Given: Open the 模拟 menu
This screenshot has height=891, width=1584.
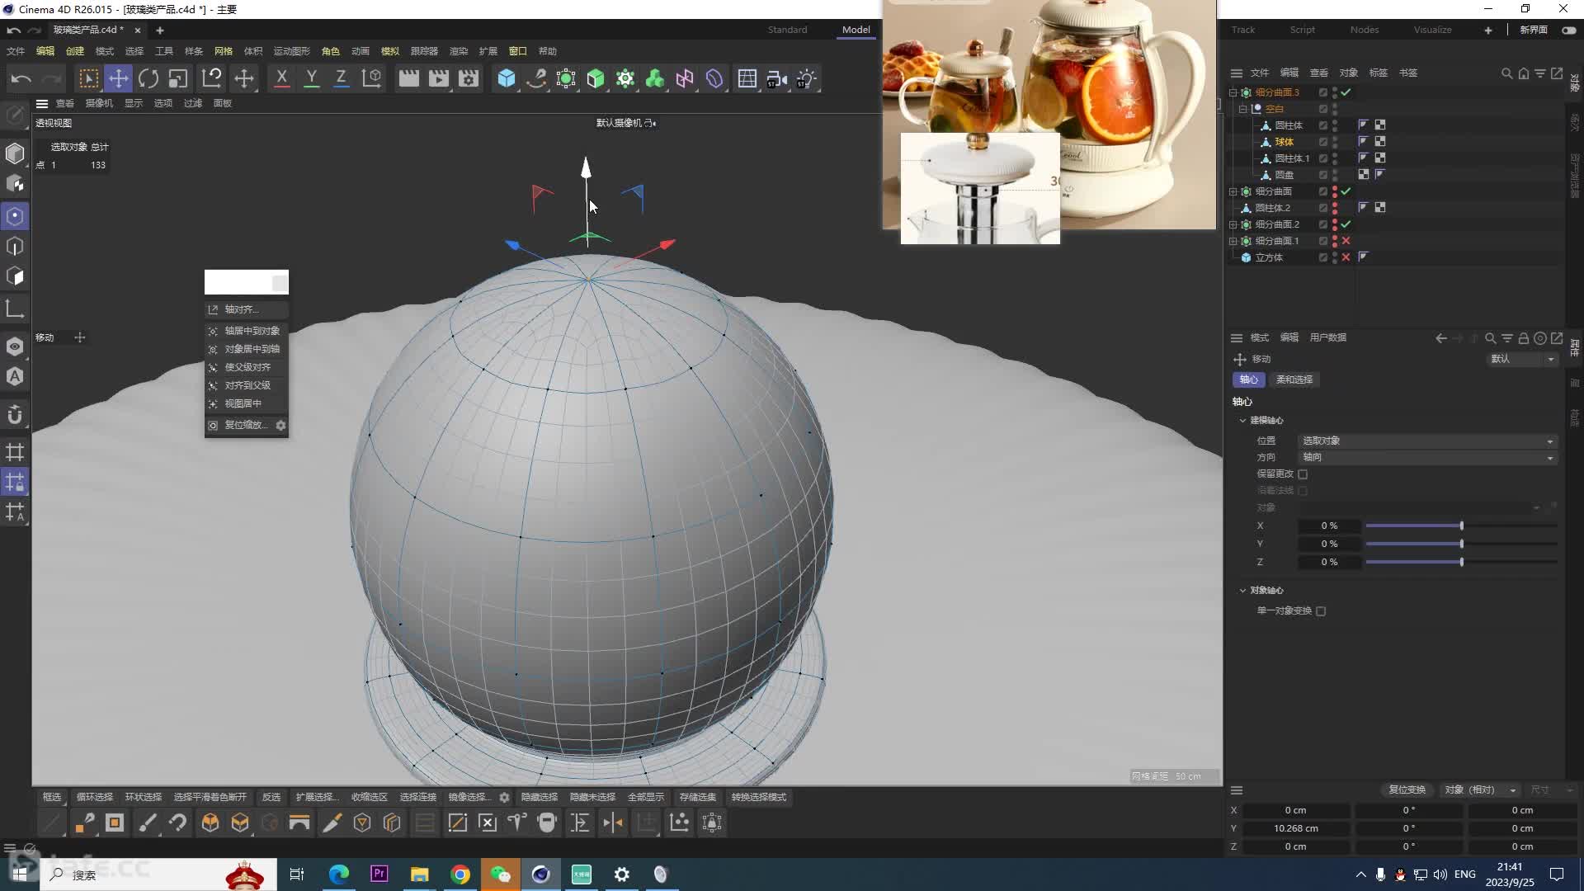Looking at the screenshot, I should pos(390,51).
